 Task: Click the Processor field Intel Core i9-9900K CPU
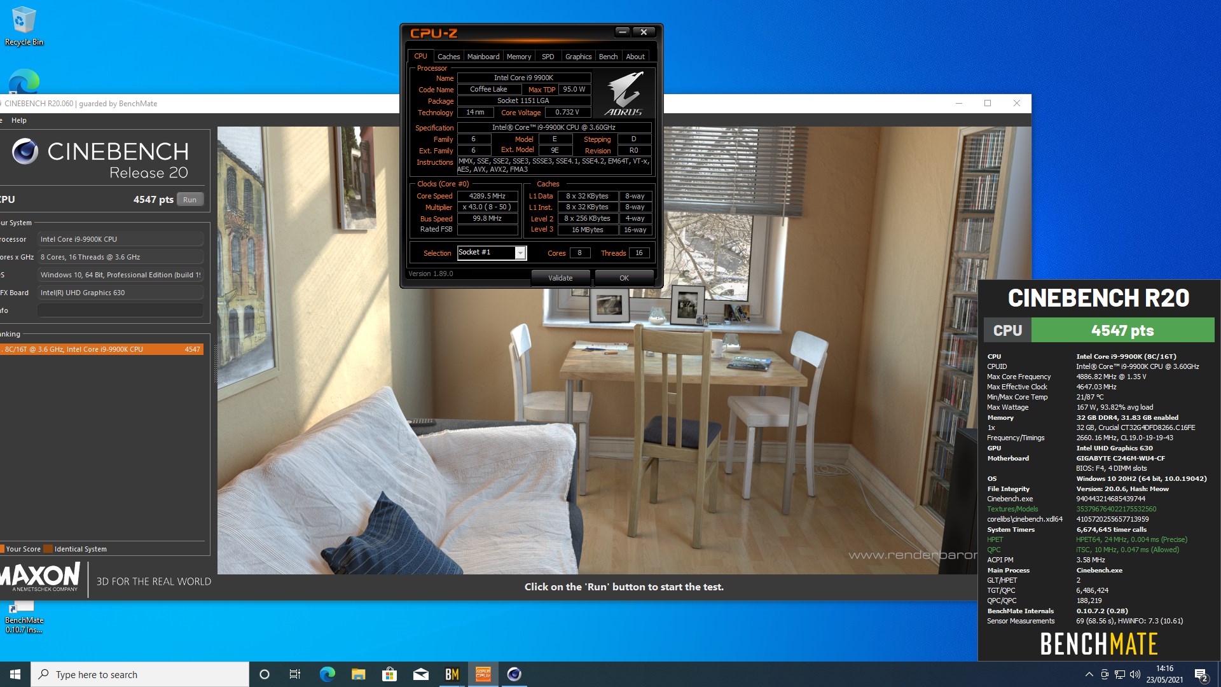pyautogui.click(x=120, y=239)
